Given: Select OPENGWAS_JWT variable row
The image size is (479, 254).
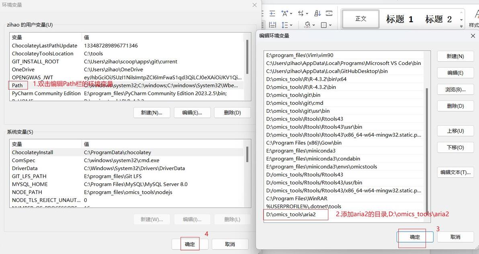Looking at the screenshot, I should [x=127, y=77].
